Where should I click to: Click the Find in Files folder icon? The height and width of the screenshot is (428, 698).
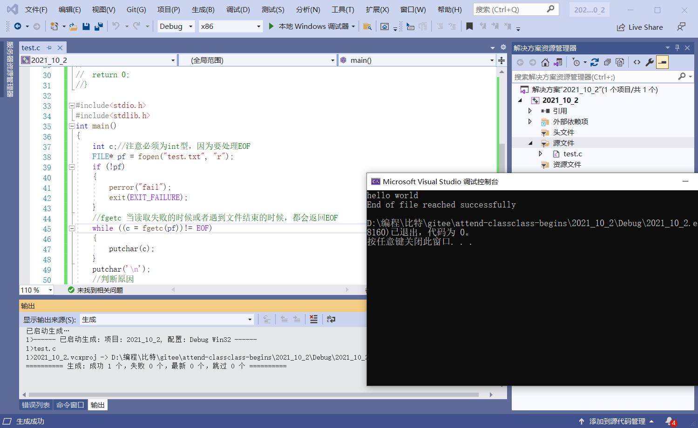(x=367, y=27)
